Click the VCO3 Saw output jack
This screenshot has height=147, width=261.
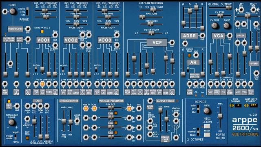tap(117, 35)
